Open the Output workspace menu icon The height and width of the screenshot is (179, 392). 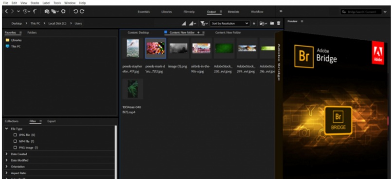coord(221,12)
